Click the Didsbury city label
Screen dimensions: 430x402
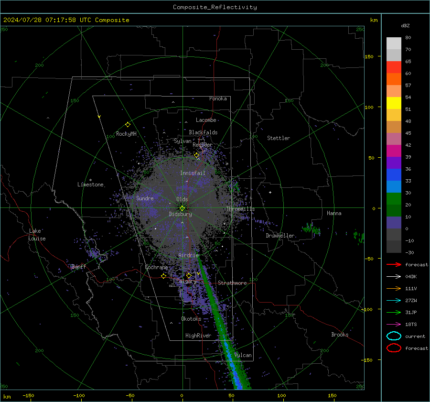click(180, 214)
